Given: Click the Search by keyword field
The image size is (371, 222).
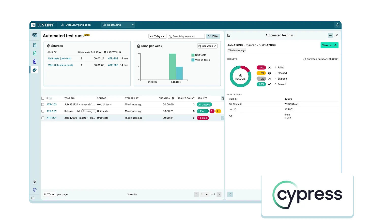Looking at the screenshot, I should [x=186, y=36].
